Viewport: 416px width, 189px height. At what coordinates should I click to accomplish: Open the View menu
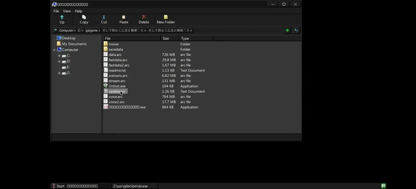pos(67,11)
